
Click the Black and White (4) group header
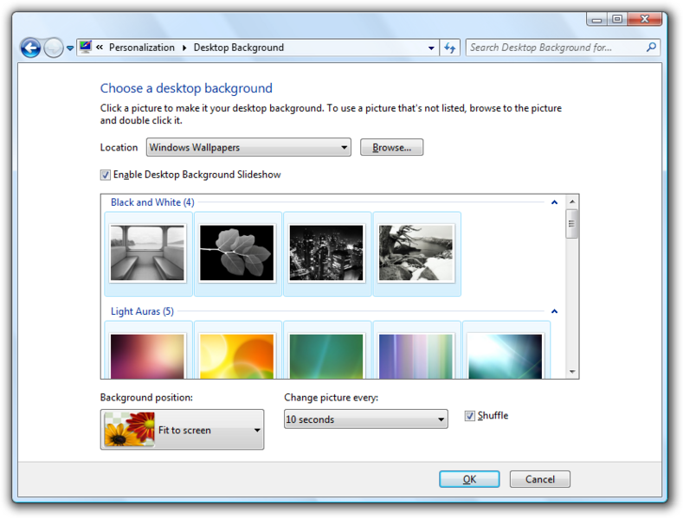152,202
